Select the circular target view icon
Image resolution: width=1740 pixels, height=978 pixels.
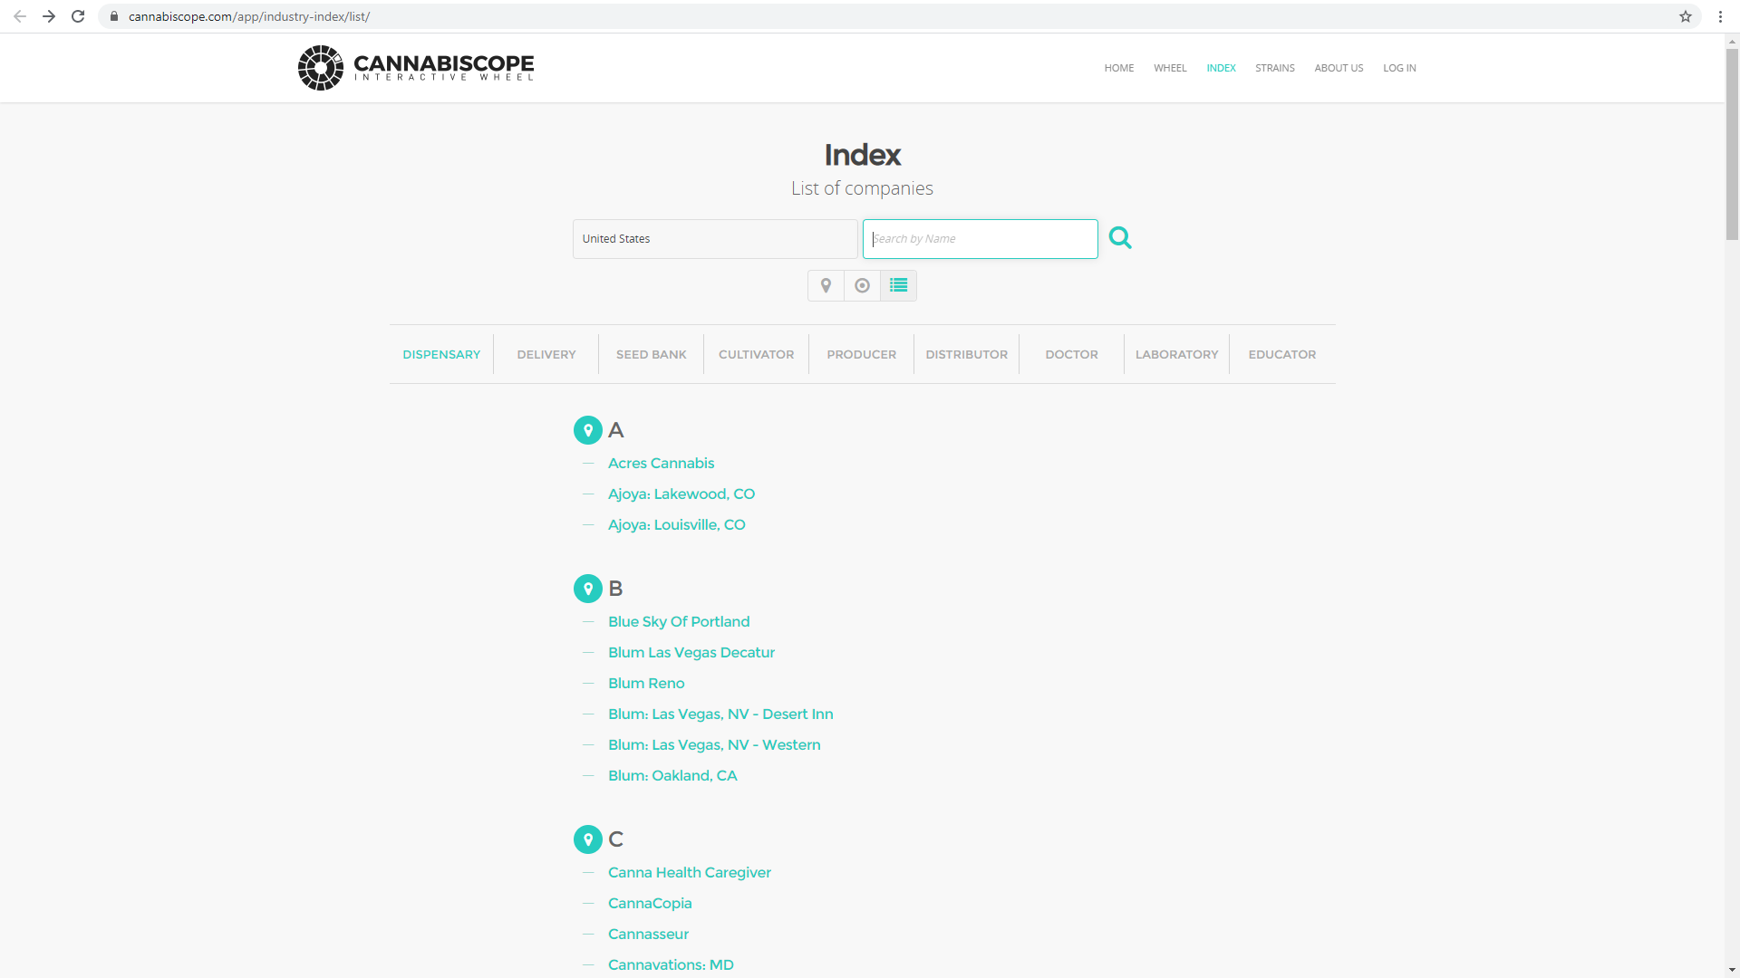coord(862,285)
